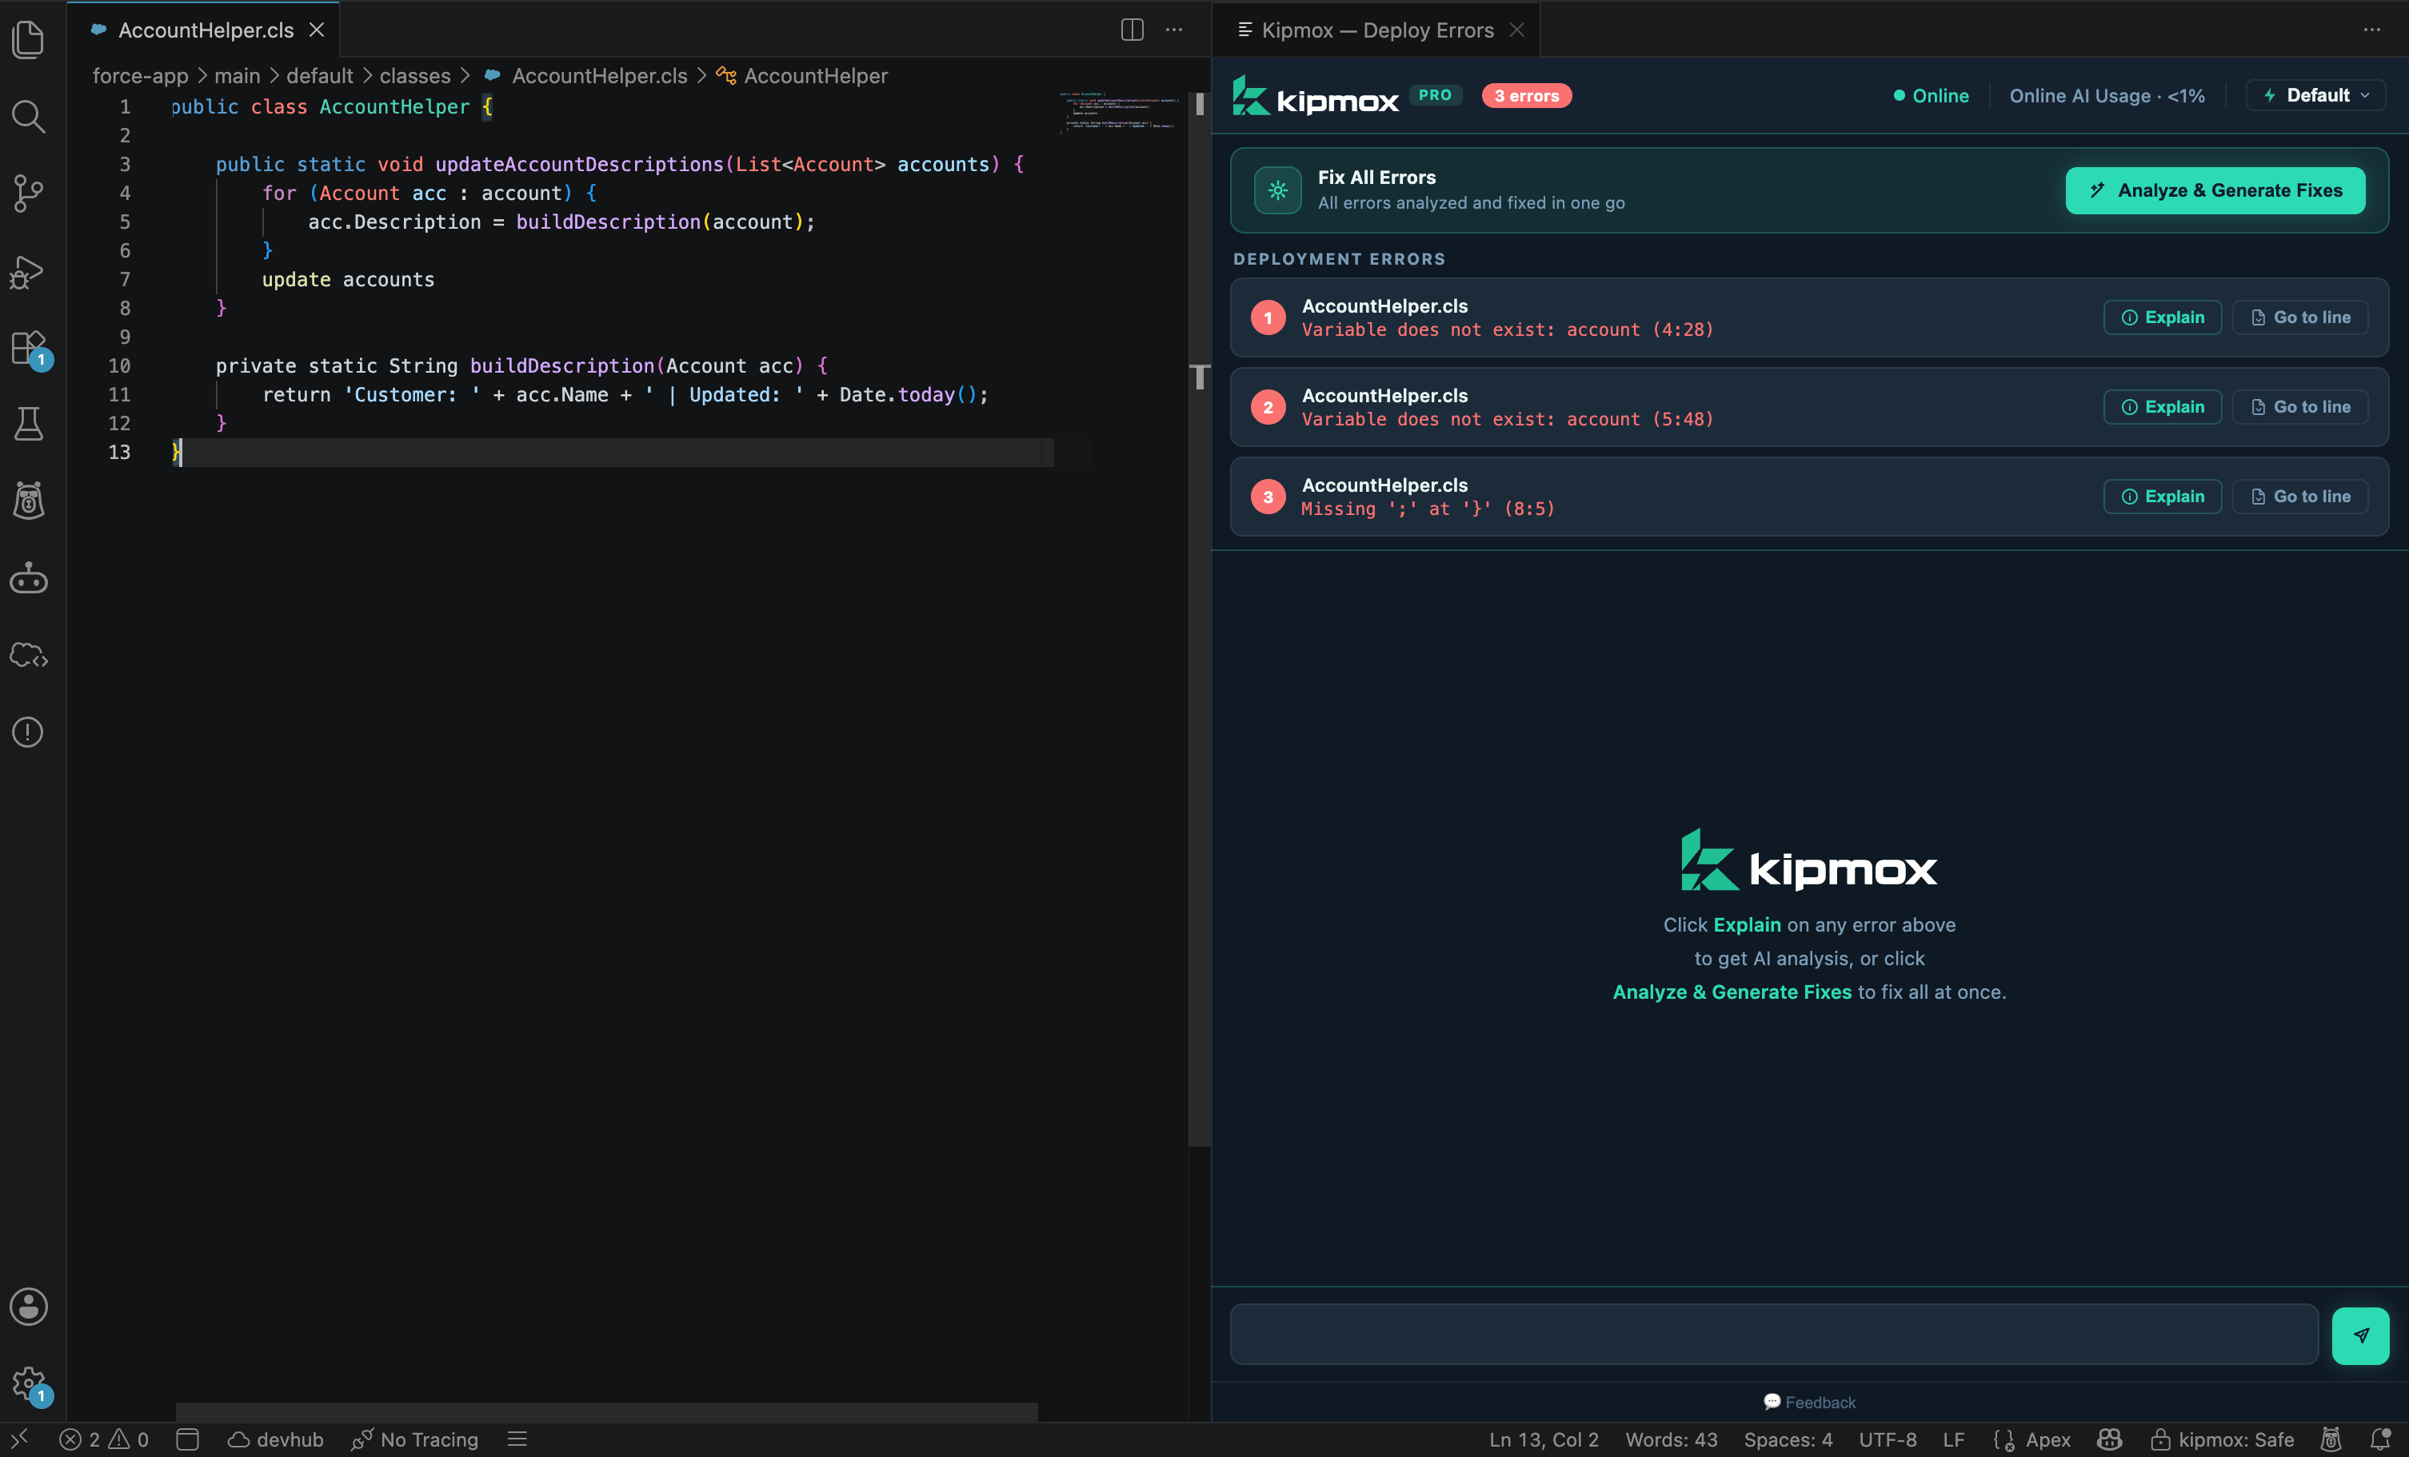Open the Explorer view in activity bar
The image size is (2409, 1457).
(x=28, y=39)
